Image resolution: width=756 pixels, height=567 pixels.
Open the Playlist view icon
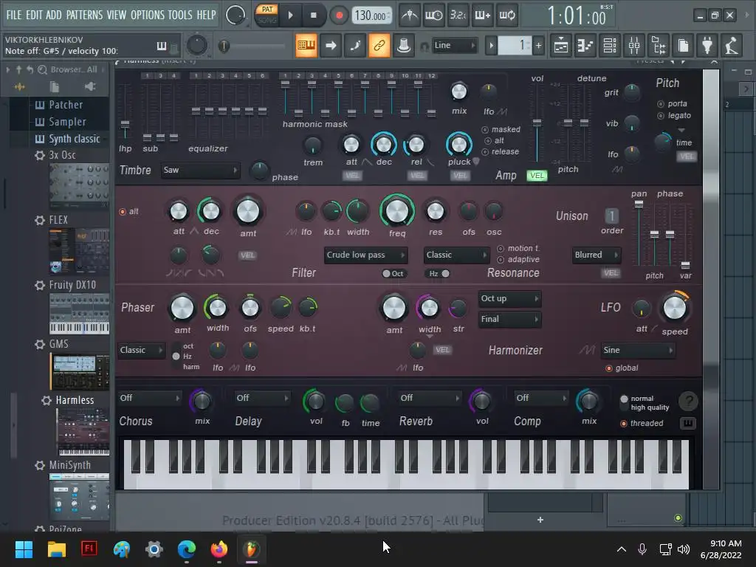click(561, 46)
